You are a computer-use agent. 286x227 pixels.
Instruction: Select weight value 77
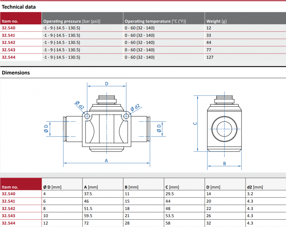coord(209,50)
